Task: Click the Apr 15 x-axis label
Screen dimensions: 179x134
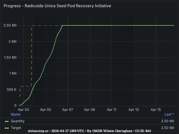Action: coord(156,110)
